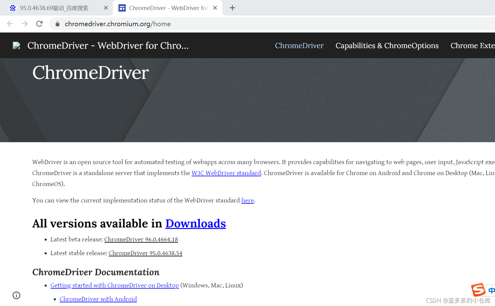
Task: Click the Baidu favicon on the first tab
Action: tap(12, 8)
